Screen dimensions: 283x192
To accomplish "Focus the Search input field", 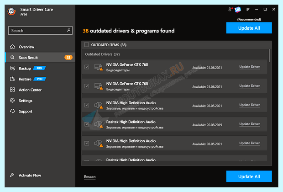I will coord(40,30).
